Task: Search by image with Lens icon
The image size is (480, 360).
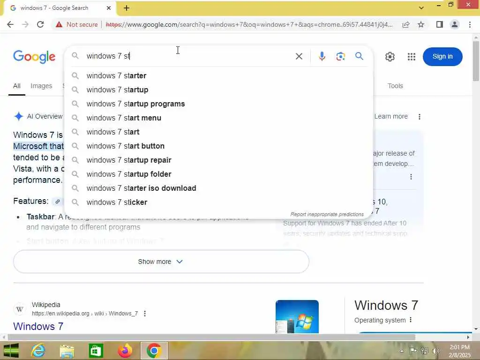Action: tap(340, 56)
